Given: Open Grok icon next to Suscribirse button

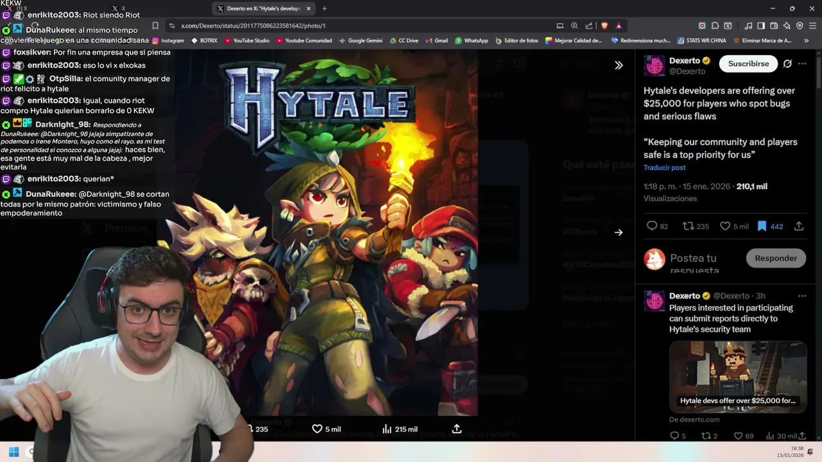Looking at the screenshot, I should pos(787,64).
